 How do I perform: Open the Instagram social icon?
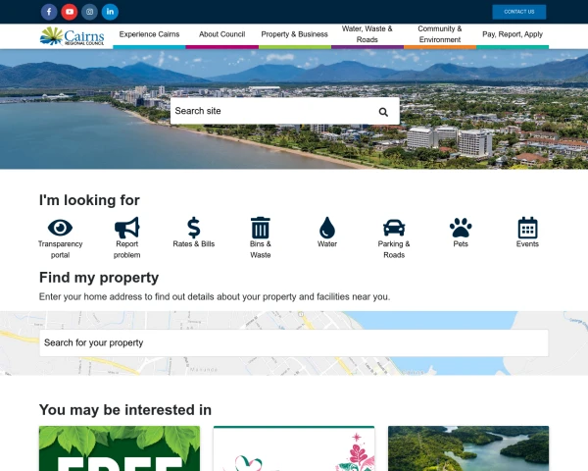tap(89, 12)
